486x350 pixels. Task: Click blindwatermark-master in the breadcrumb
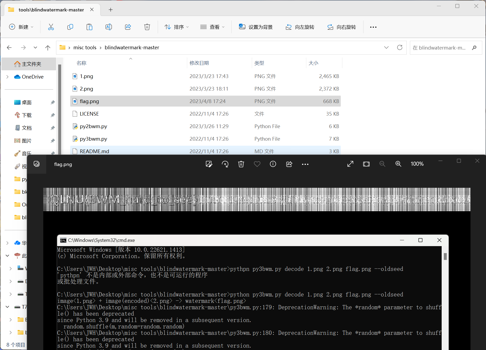pos(132,47)
